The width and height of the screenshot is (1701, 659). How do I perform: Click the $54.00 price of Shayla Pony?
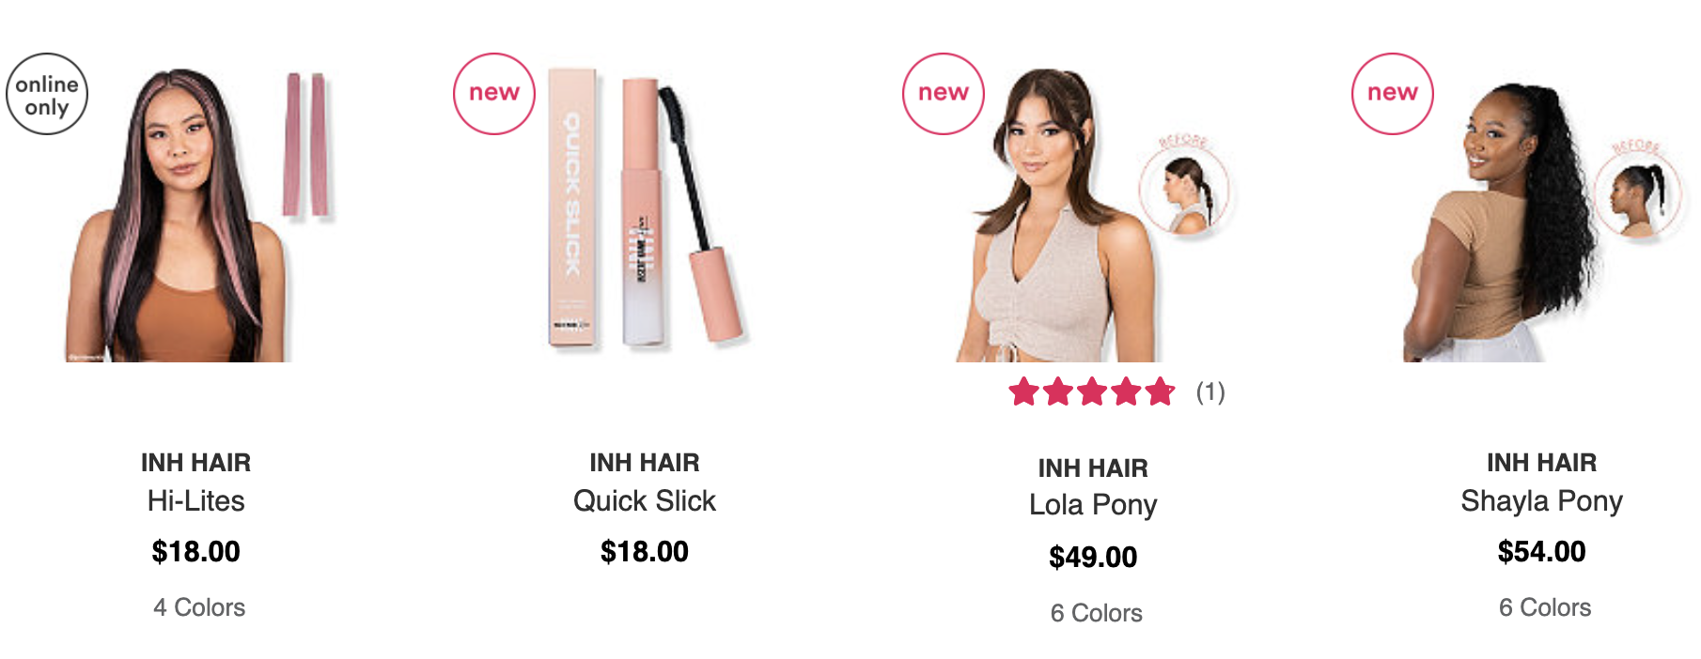tap(1541, 551)
